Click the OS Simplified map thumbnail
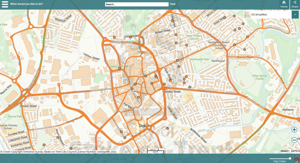This screenshot has width=300, height=163. pyautogui.click(x=247, y=15)
